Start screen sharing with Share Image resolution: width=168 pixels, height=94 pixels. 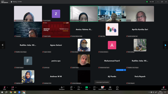[x=87, y=88]
